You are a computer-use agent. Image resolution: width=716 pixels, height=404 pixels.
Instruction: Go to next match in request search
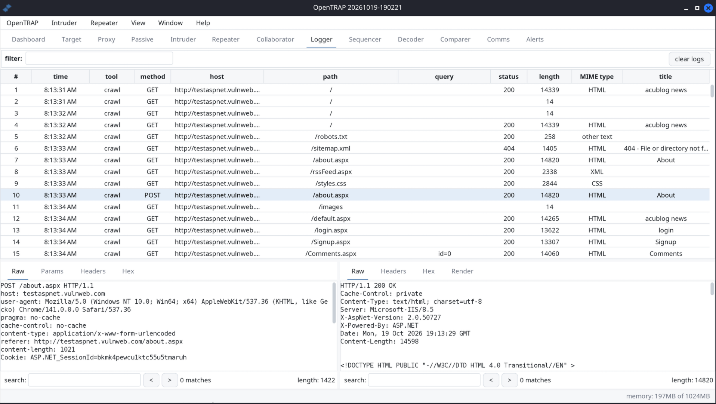point(170,380)
